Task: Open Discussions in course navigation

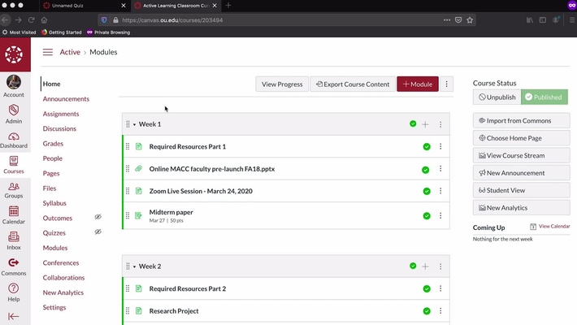Action: click(x=59, y=129)
